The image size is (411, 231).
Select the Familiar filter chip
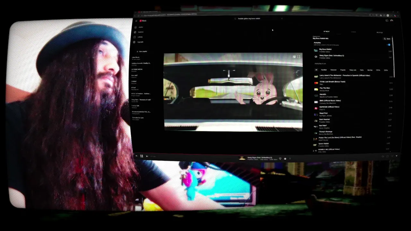coord(324,70)
